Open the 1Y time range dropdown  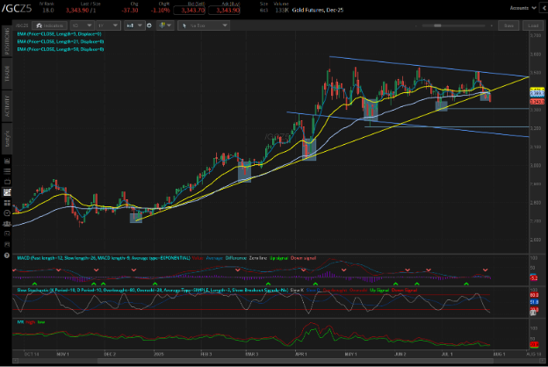click(x=108, y=25)
